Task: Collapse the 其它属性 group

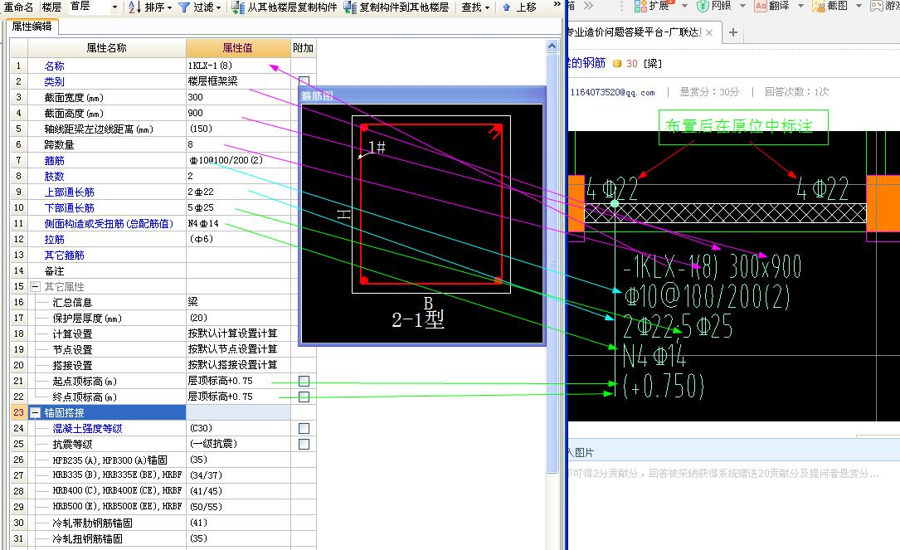Action: click(x=35, y=286)
